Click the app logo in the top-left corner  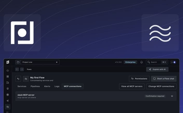pos(8,62)
